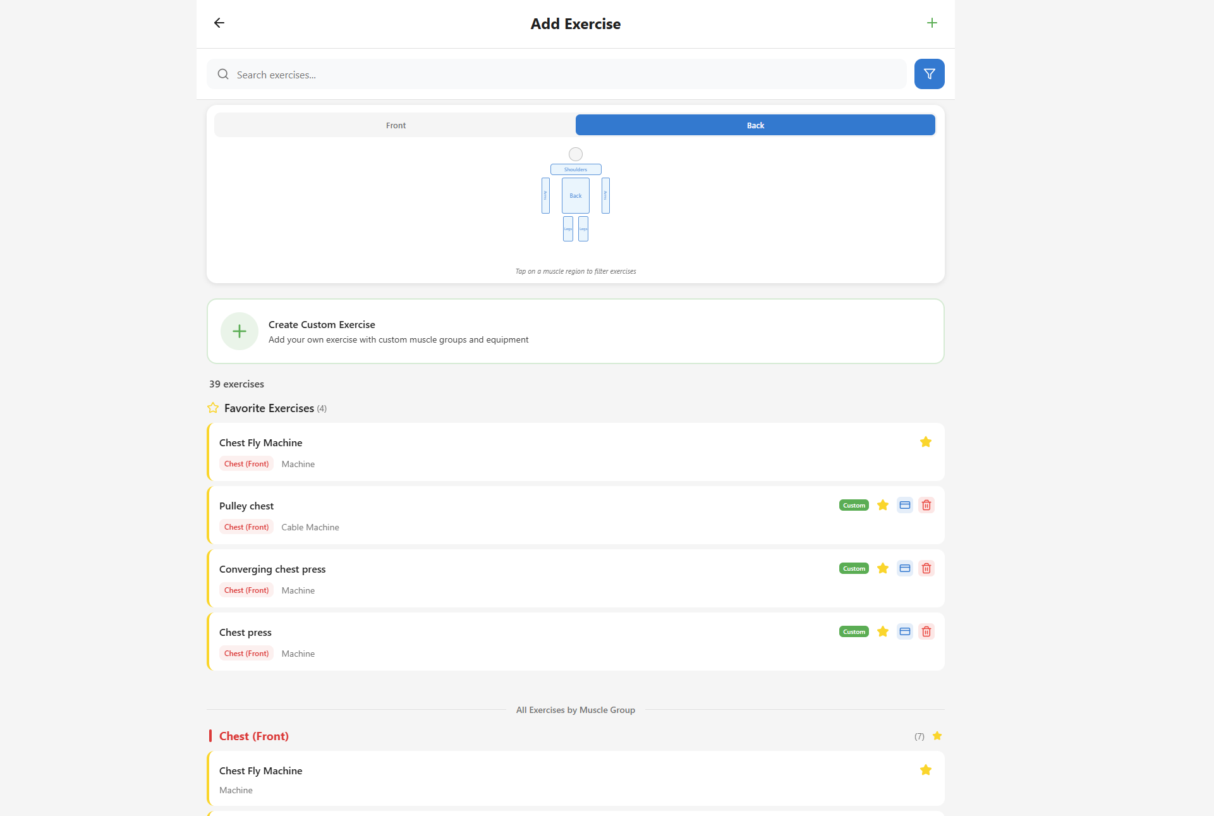
Task: Switch to the Front body view tab
Action: coord(396,125)
